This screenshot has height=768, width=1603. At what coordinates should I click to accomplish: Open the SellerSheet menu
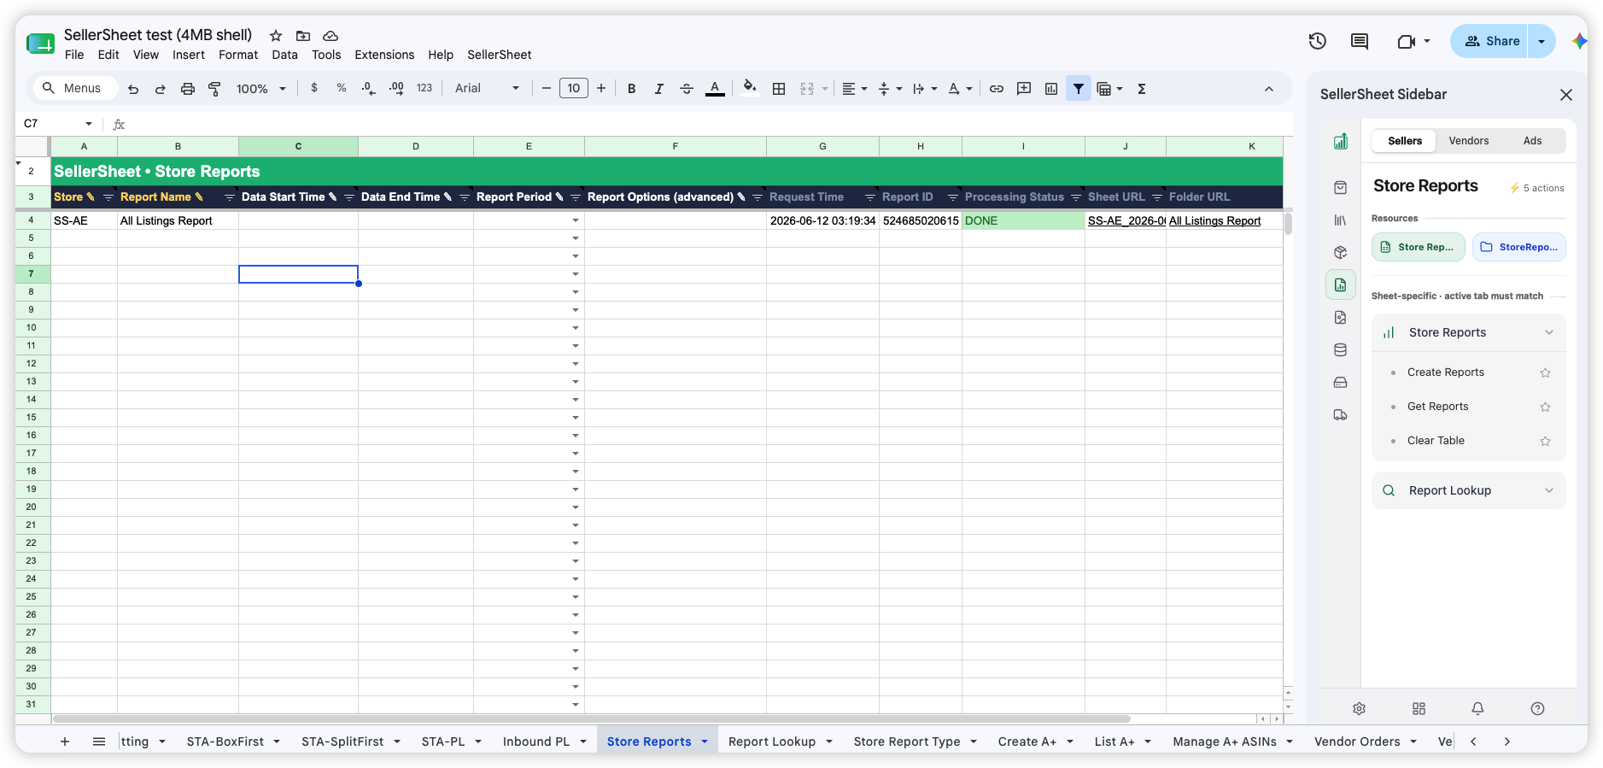500,55
